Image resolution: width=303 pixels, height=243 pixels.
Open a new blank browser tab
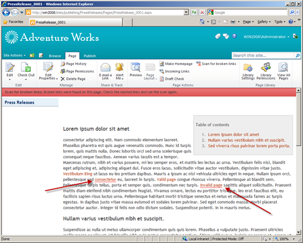click(128, 22)
